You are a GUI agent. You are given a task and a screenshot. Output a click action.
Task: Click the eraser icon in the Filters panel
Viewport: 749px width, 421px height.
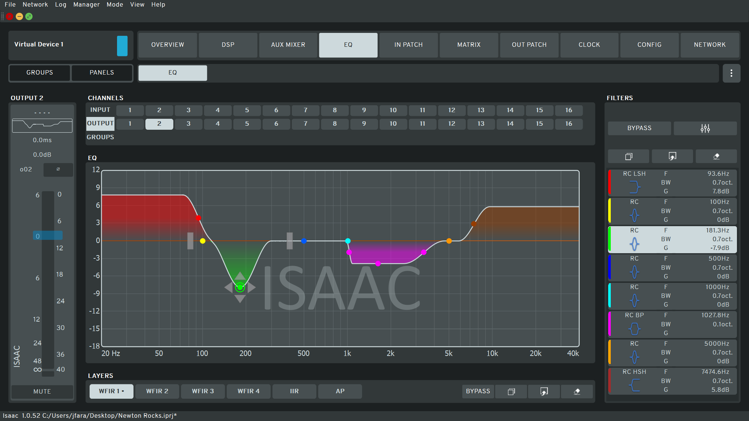716,156
